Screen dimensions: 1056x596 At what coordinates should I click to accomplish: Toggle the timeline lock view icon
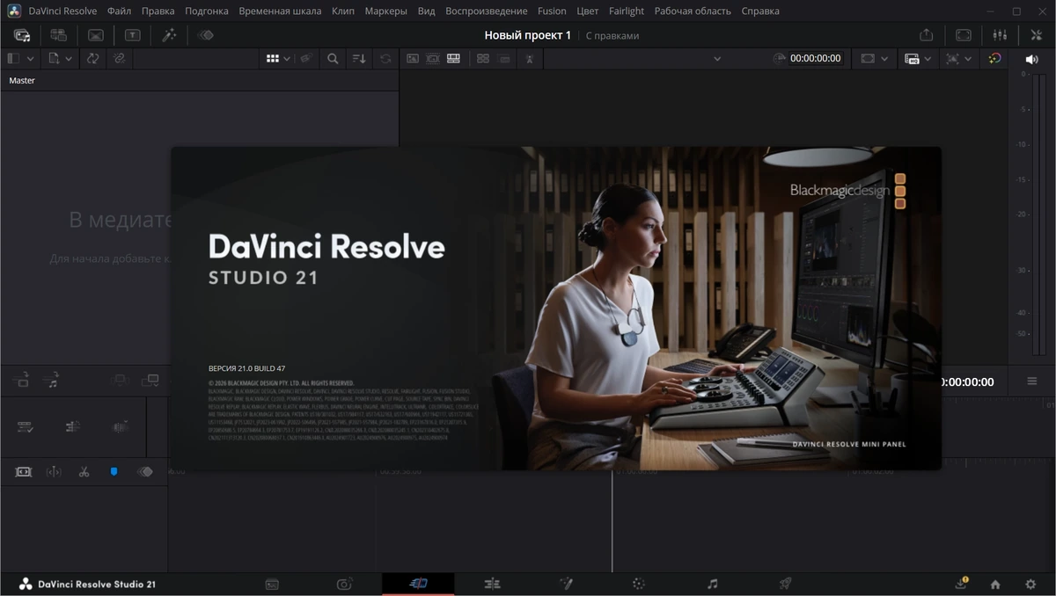(x=24, y=472)
